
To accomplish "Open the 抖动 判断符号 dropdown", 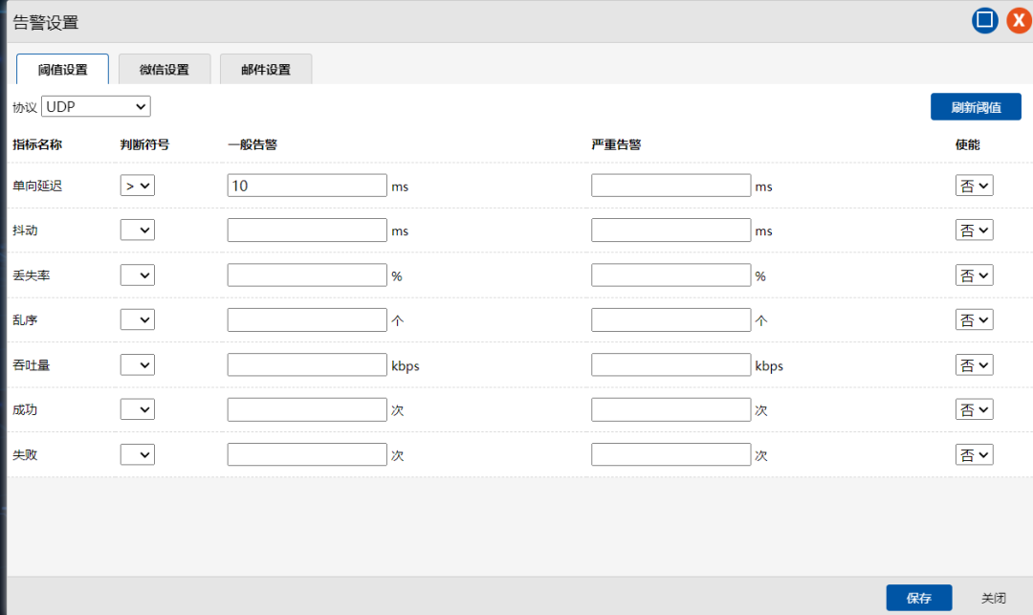I will click(x=137, y=231).
